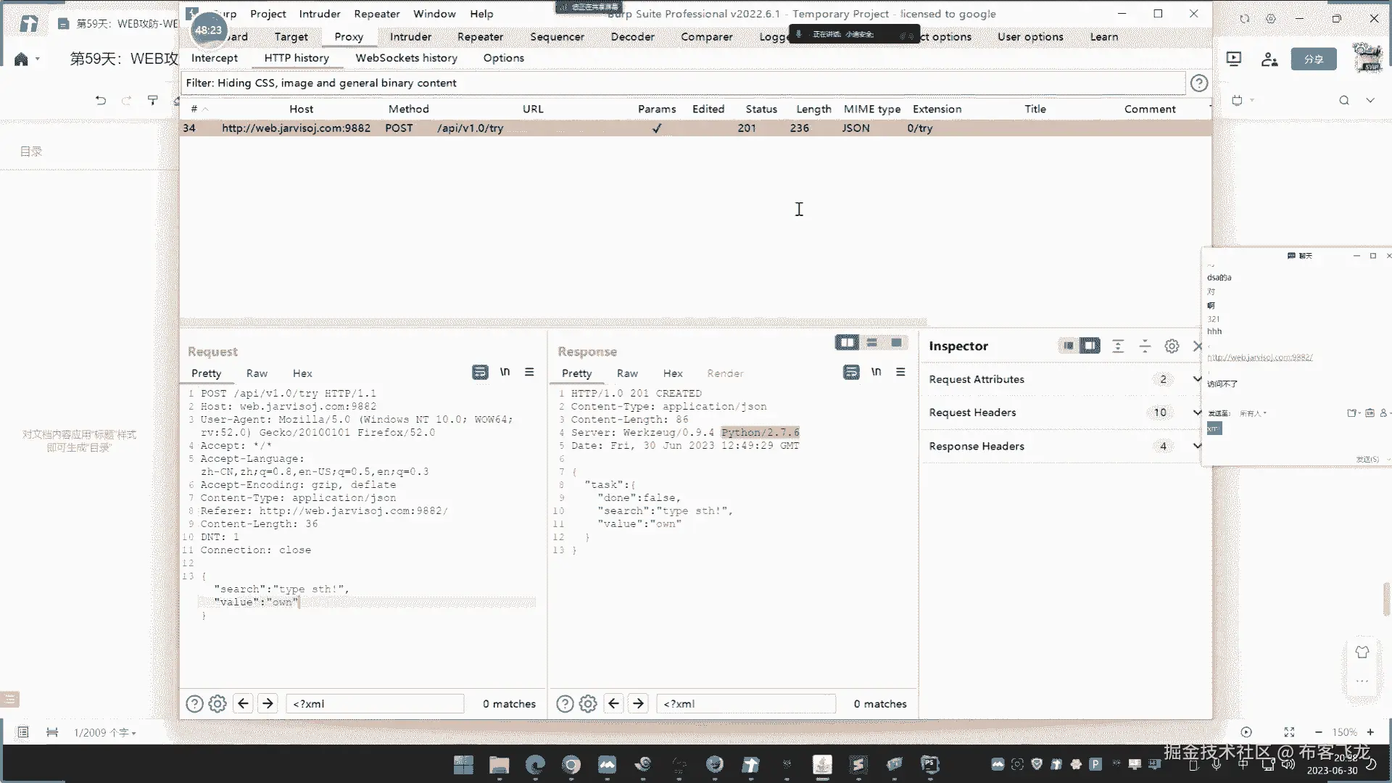This screenshot has height=783, width=1392.
Task: Expand the Response Headers section
Action: pos(1197,446)
